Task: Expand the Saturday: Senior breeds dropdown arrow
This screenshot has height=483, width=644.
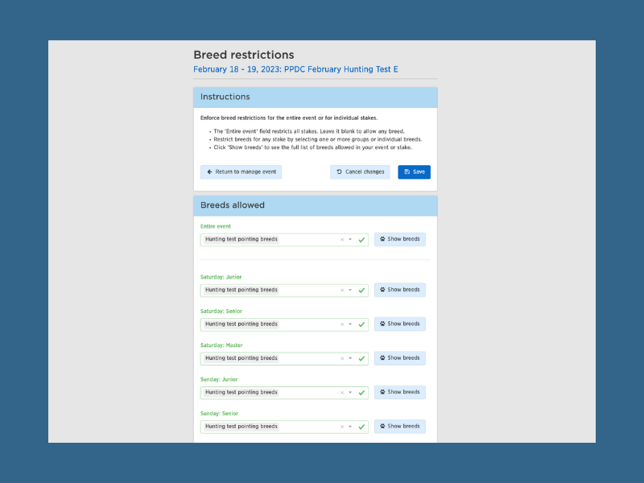Action: (x=350, y=324)
